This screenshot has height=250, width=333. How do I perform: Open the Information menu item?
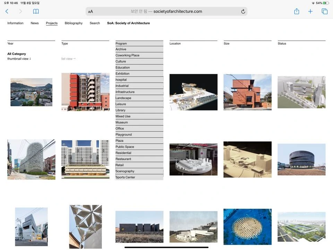pos(15,23)
